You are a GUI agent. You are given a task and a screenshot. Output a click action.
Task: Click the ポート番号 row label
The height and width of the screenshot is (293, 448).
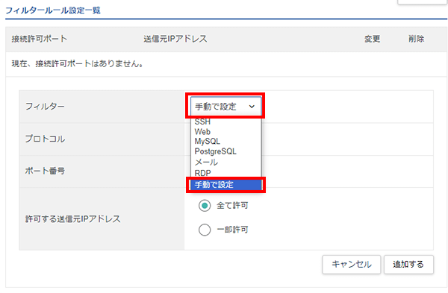pyautogui.click(x=45, y=171)
